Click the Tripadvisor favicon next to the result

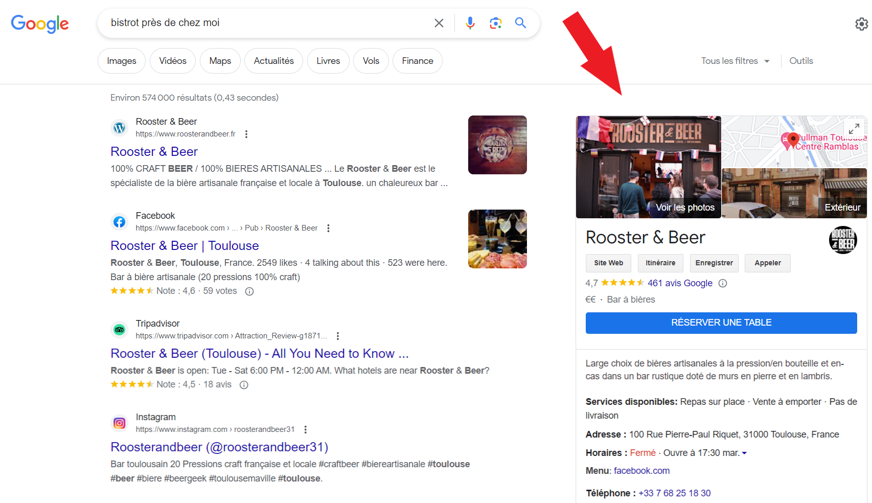(x=119, y=330)
